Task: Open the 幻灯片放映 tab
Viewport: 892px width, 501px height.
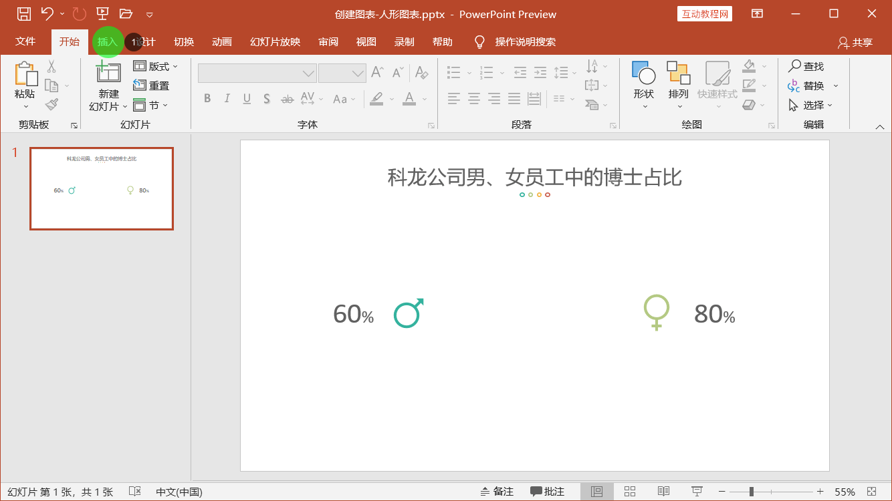Action: (275, 42)
